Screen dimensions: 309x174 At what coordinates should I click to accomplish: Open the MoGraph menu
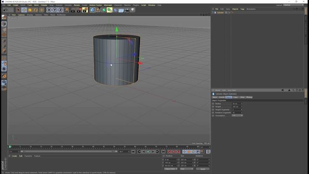pyautogui.click(x=108, y=5)
